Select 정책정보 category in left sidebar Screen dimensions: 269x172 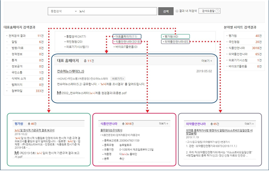point(25,54)
